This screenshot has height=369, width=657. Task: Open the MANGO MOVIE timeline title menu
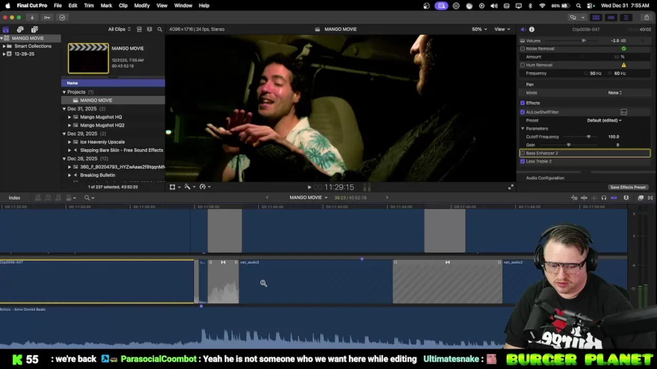point(308,198)
